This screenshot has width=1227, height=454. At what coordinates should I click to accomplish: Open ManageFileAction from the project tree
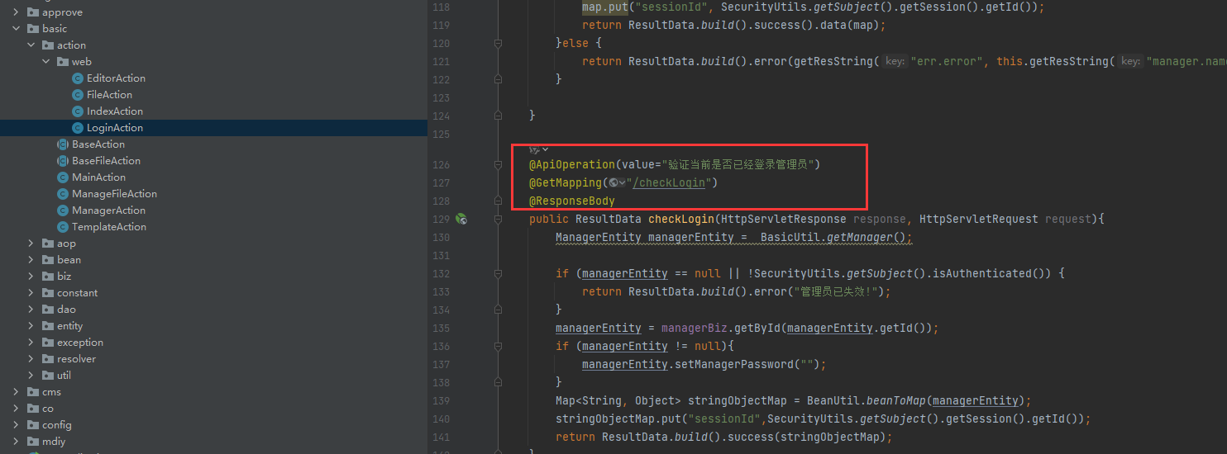point(114,194)
